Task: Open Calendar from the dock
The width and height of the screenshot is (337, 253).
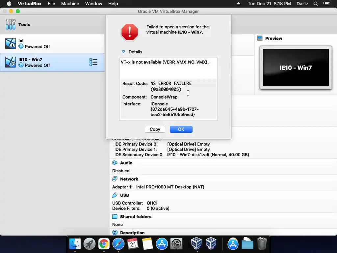Action: coord(133,244)
